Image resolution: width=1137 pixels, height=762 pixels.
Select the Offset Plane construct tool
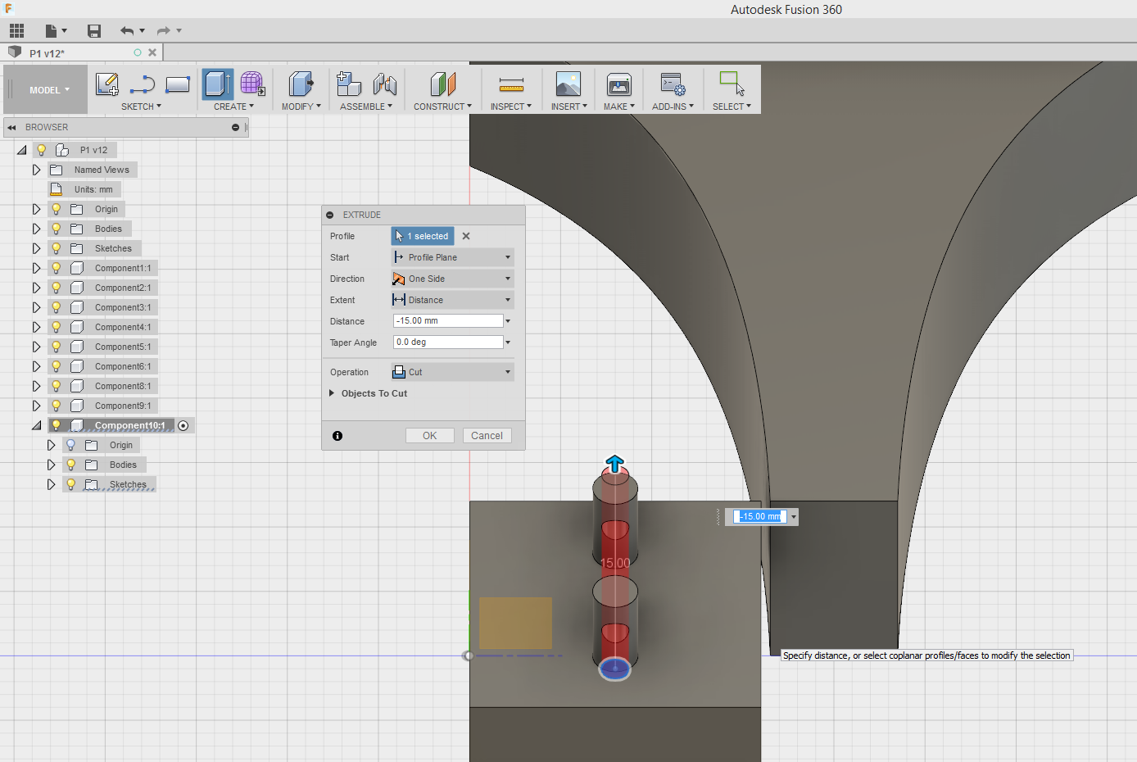(x=442, y=84)
